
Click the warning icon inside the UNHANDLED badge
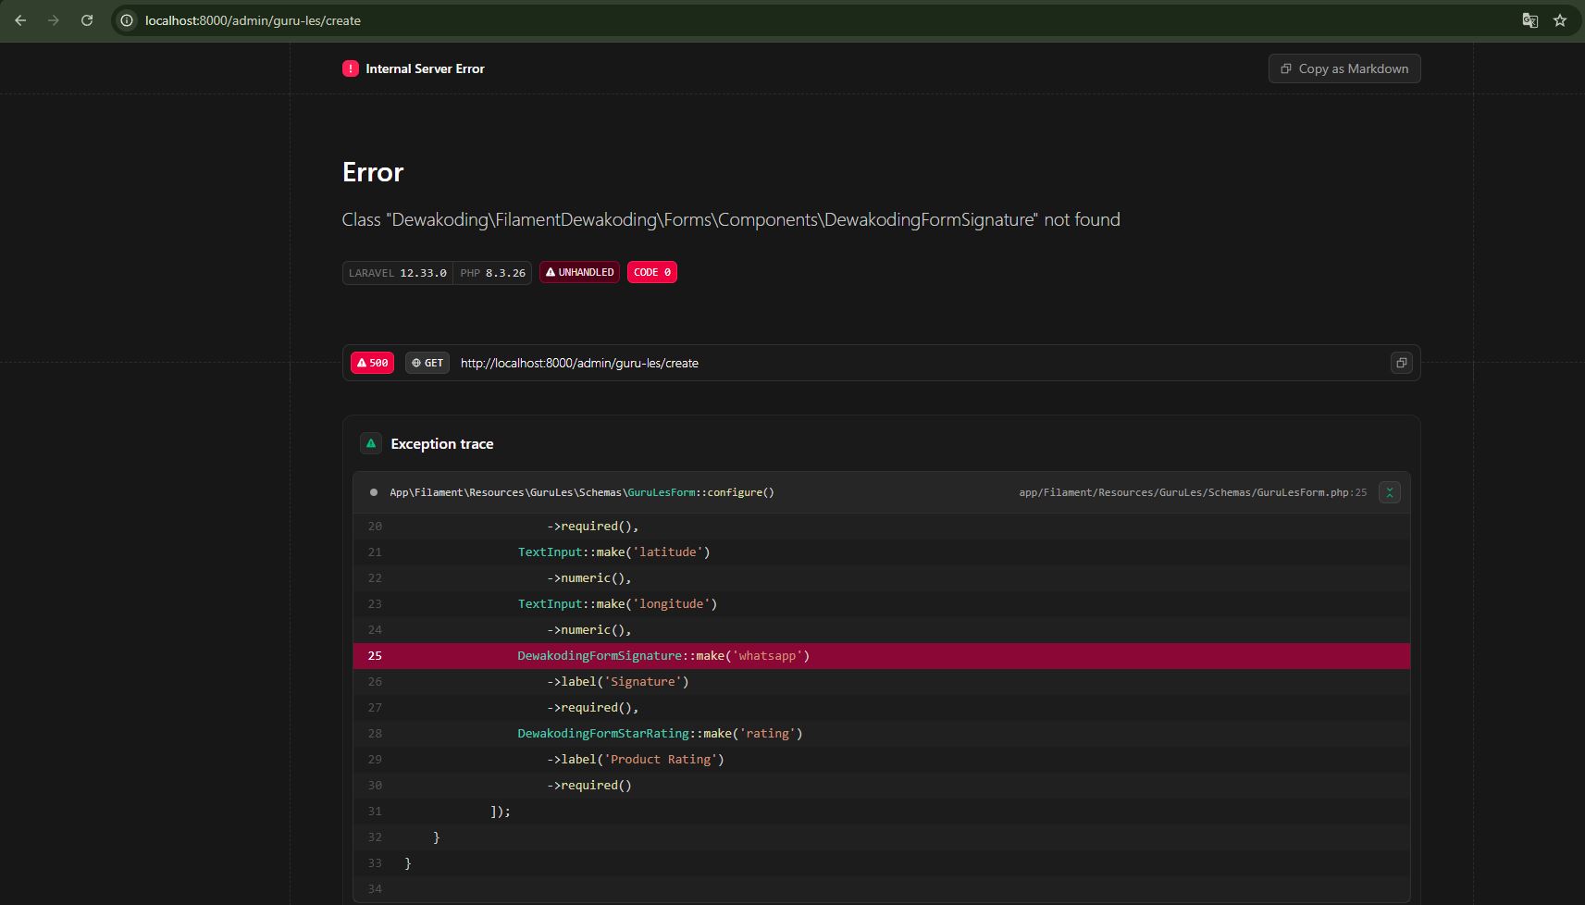[x=552, y=271]
